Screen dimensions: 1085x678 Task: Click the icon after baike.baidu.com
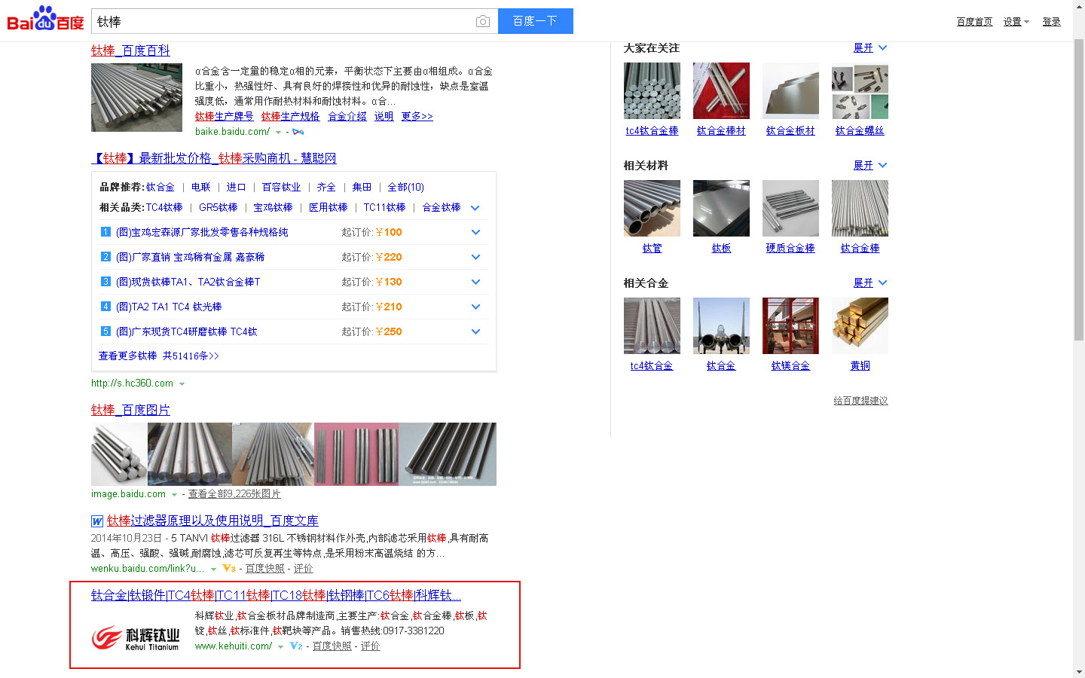point(298,132)
